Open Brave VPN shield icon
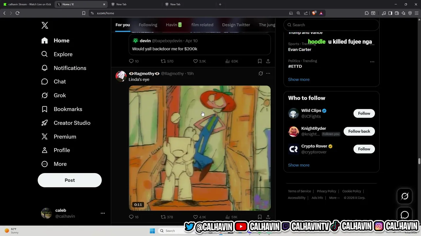 (x=410, y=13)
